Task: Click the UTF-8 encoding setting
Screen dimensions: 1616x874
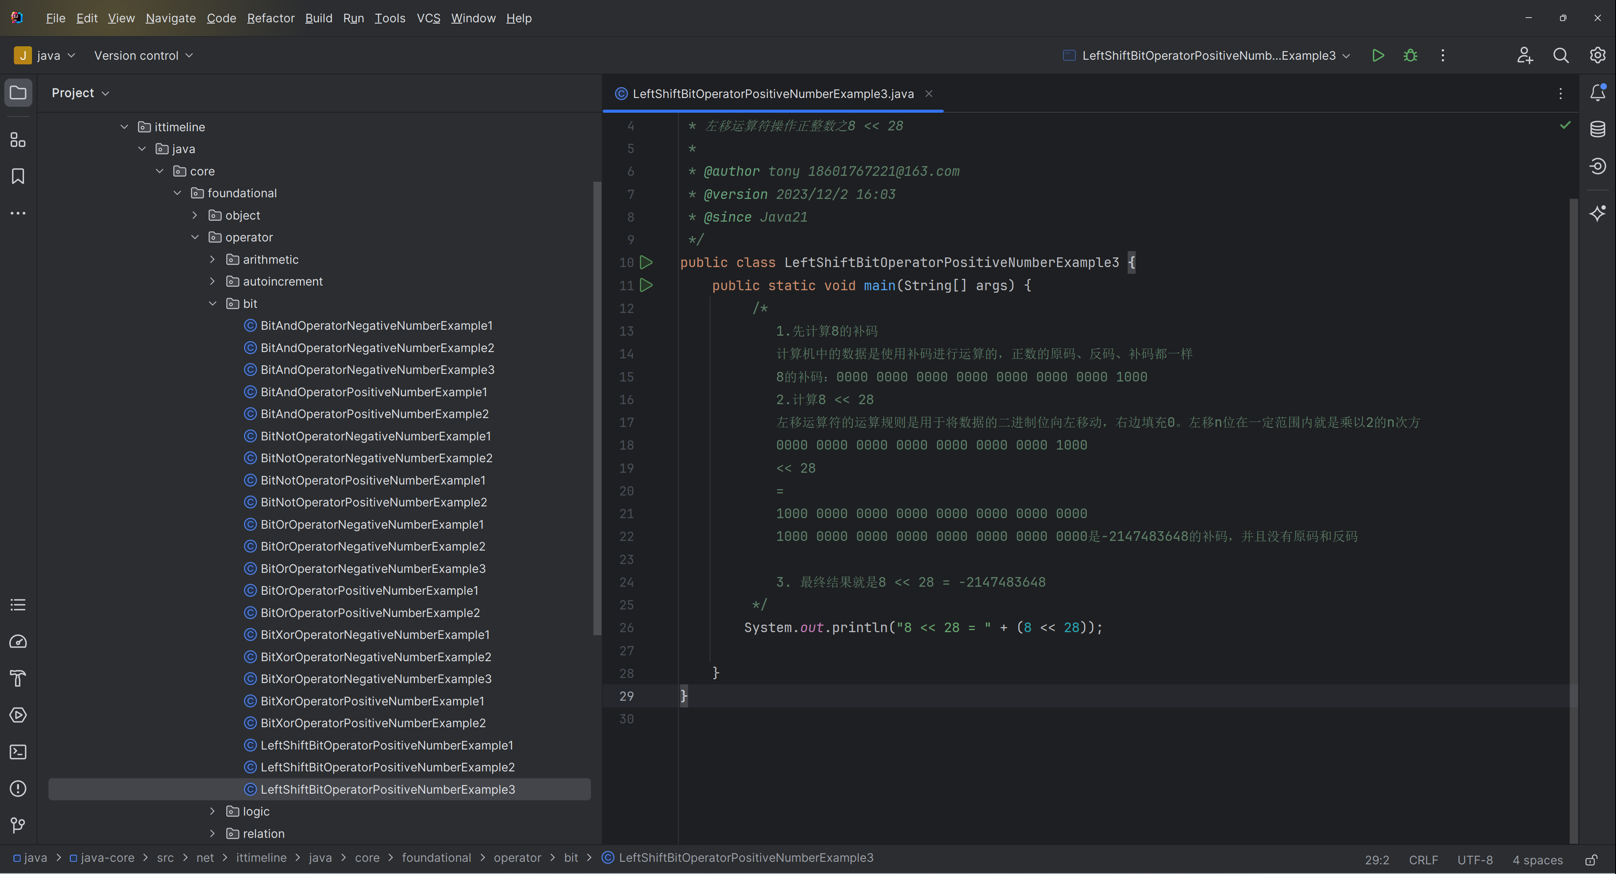Action: pyautogui.click(x=1475, y=860)
